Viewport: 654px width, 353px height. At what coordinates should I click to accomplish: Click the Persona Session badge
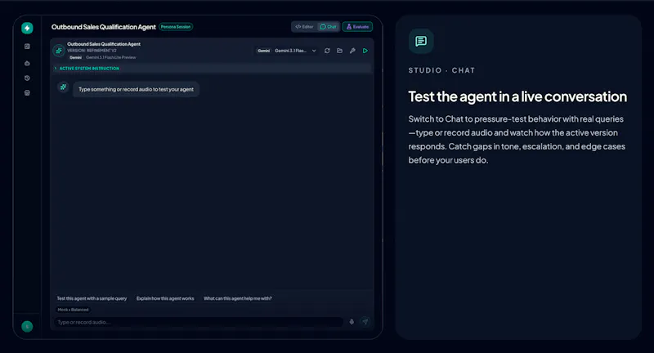[x=176, y=27]
